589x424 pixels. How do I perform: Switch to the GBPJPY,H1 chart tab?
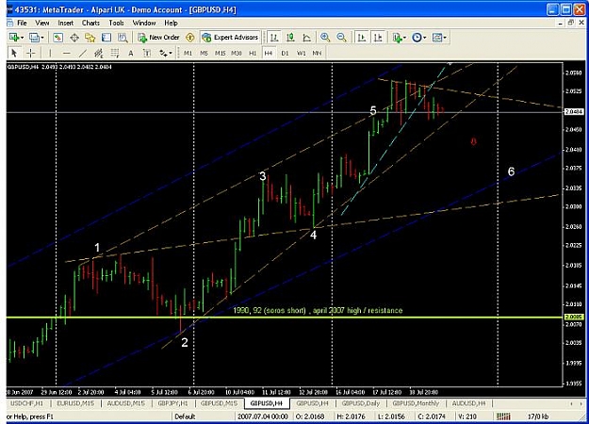click(x=172, y=403)
